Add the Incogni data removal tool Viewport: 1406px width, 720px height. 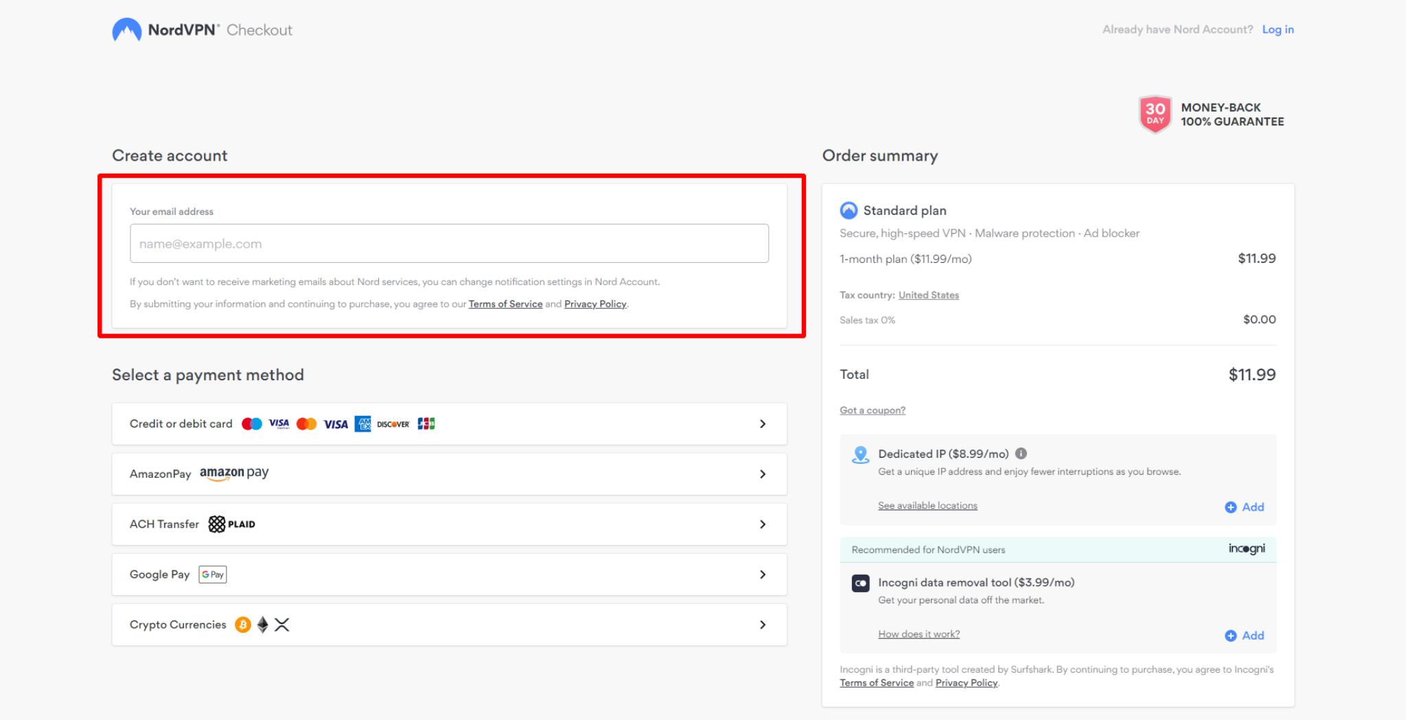[x=1245, y=636]
